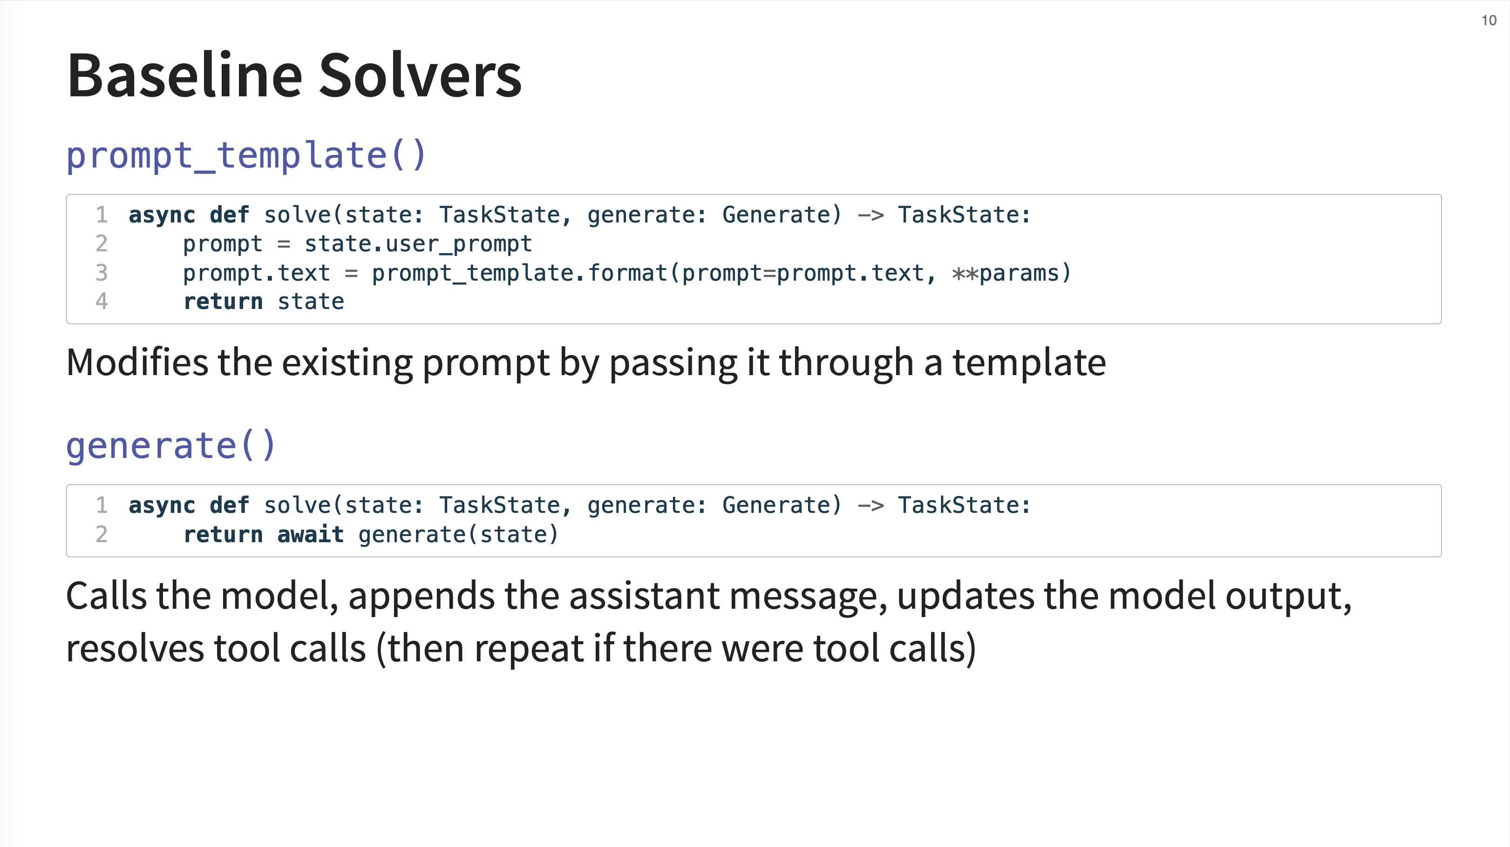
Task: Select line number 3 in prompt_template code
Action: 102,272
